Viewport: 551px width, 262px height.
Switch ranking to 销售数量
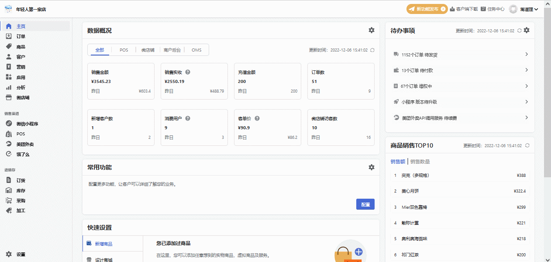[x=420, y=162]
